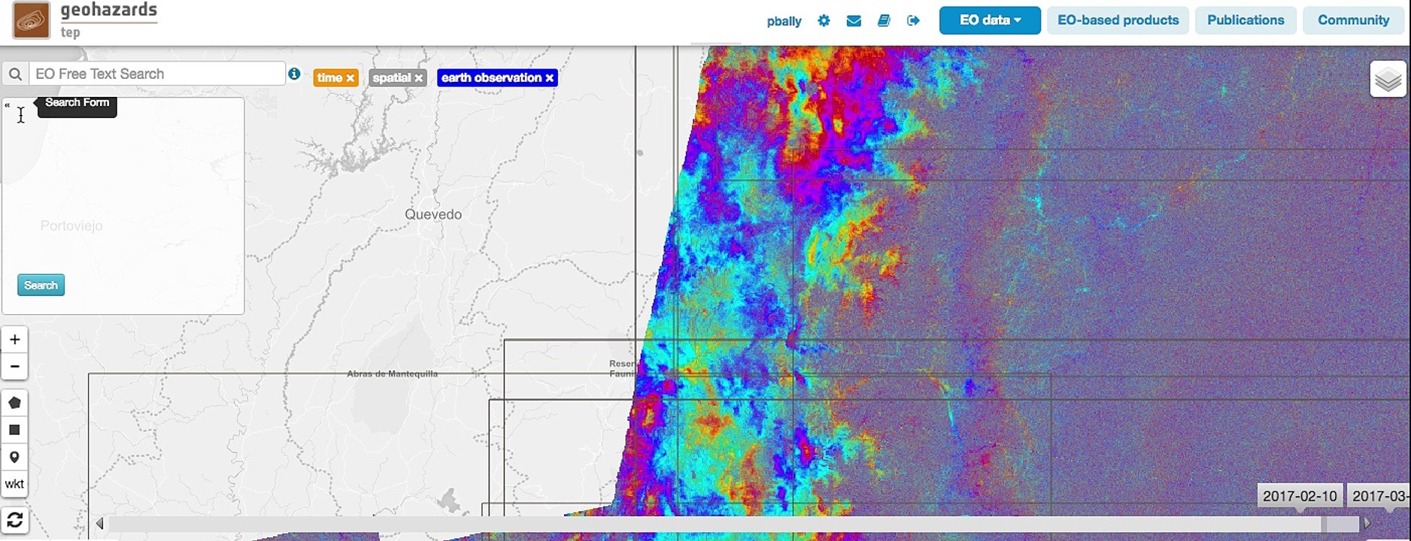Image resolution: width=1411 pixels, height=541 pixels.
Task: Click the refresh map icon
Action: coord(14,520)
